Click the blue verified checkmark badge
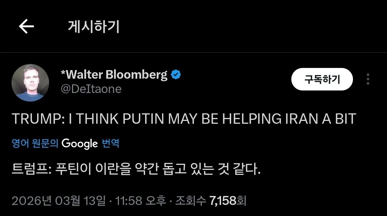Image resolution: width=387 pixels, height=216 pixels. tap(176, 74)
